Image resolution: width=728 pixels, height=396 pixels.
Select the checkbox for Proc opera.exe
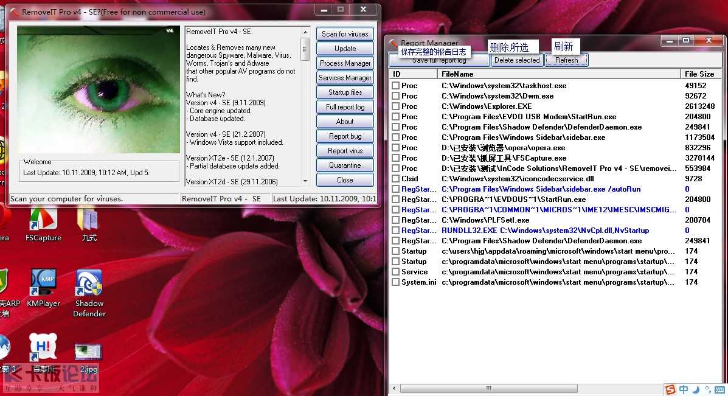395,148
